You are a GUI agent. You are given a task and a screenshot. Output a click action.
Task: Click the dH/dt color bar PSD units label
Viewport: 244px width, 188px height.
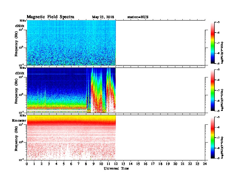click(222, 53)
